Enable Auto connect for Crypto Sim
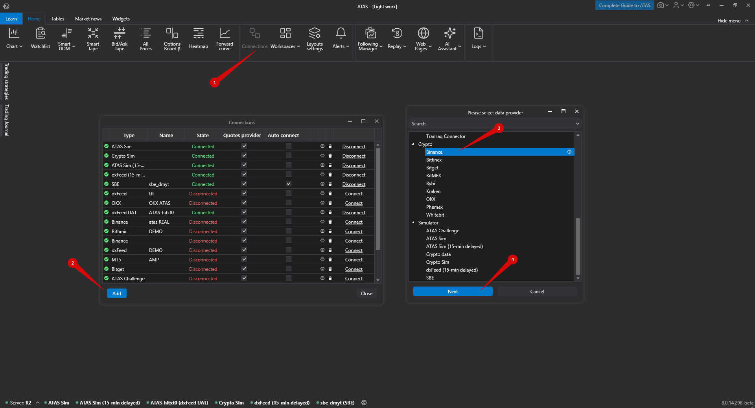 point(289,155)
